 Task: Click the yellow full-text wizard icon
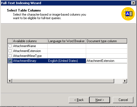coord(128,14)
